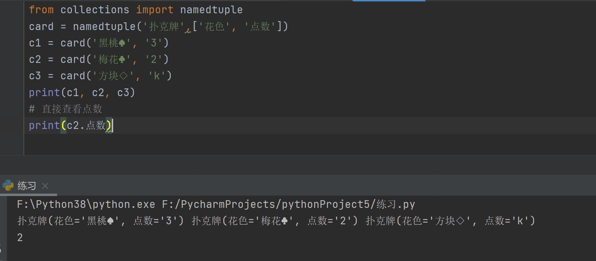Click the comment line '# 直接查看点数'
This screenshot has width=596, height=261.
click(x=66, y=109)
